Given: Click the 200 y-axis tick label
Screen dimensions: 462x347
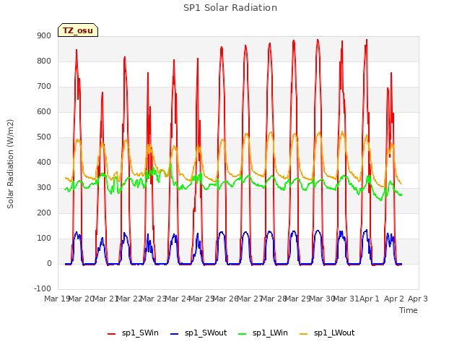Looking at the screenshot, I should point(44,213).
